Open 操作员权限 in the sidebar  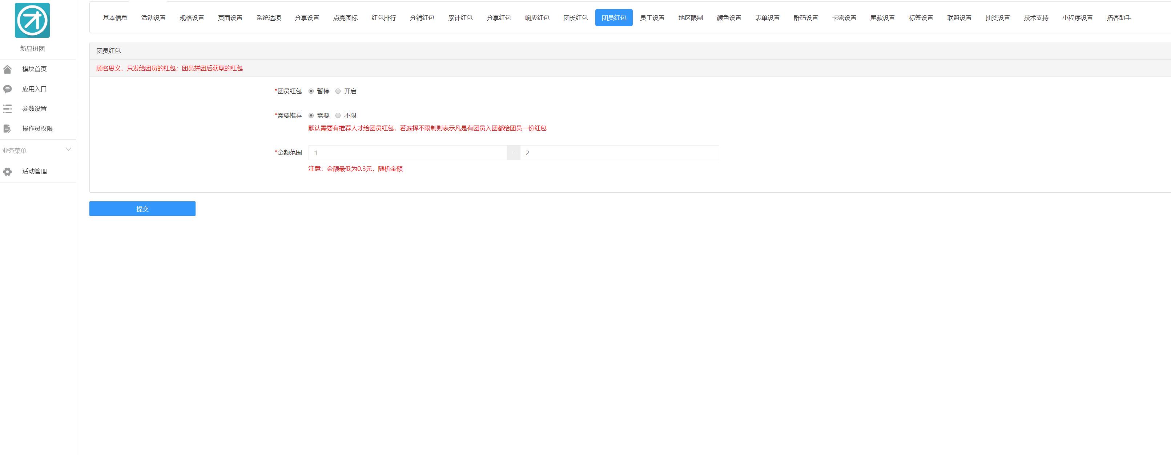point(38,129)
